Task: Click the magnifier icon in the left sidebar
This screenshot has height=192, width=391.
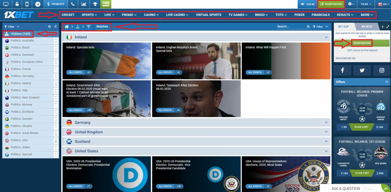Action: [x=50, y=27]
